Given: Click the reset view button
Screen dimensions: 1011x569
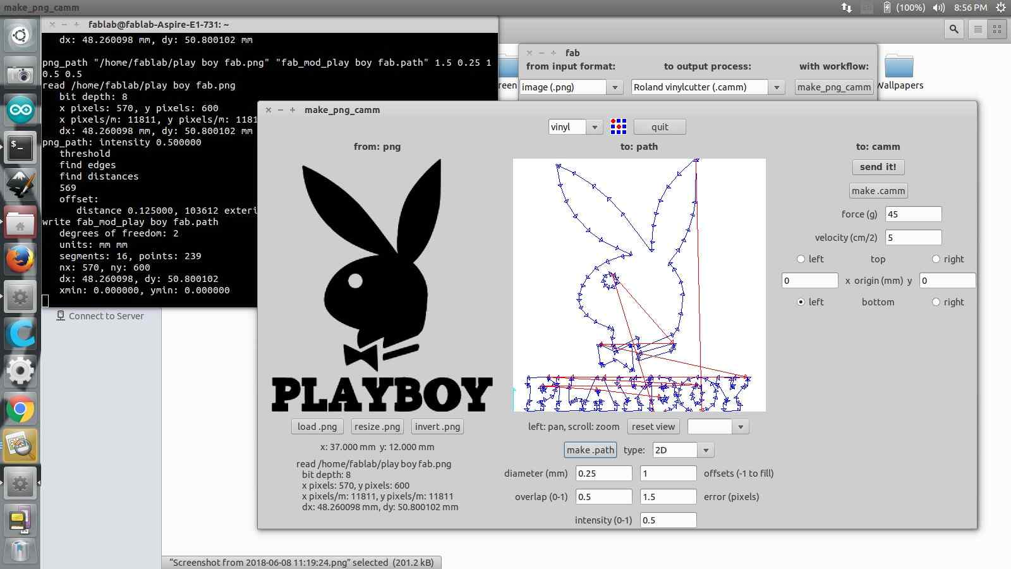Looking at the screenshot, I should 653,427.
